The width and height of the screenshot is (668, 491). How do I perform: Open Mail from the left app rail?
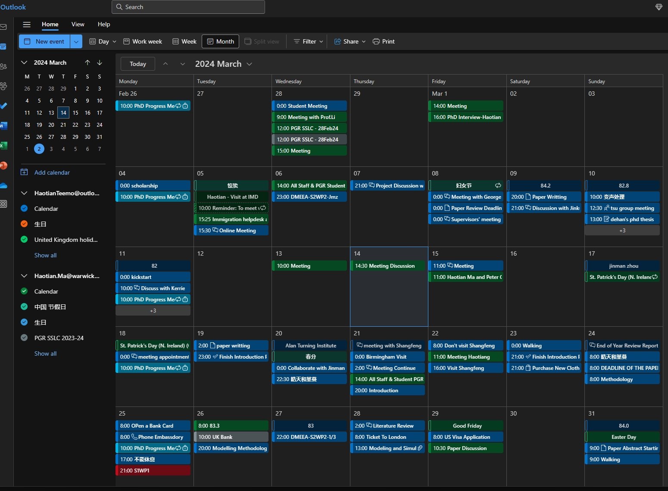[x=3, y=27]
